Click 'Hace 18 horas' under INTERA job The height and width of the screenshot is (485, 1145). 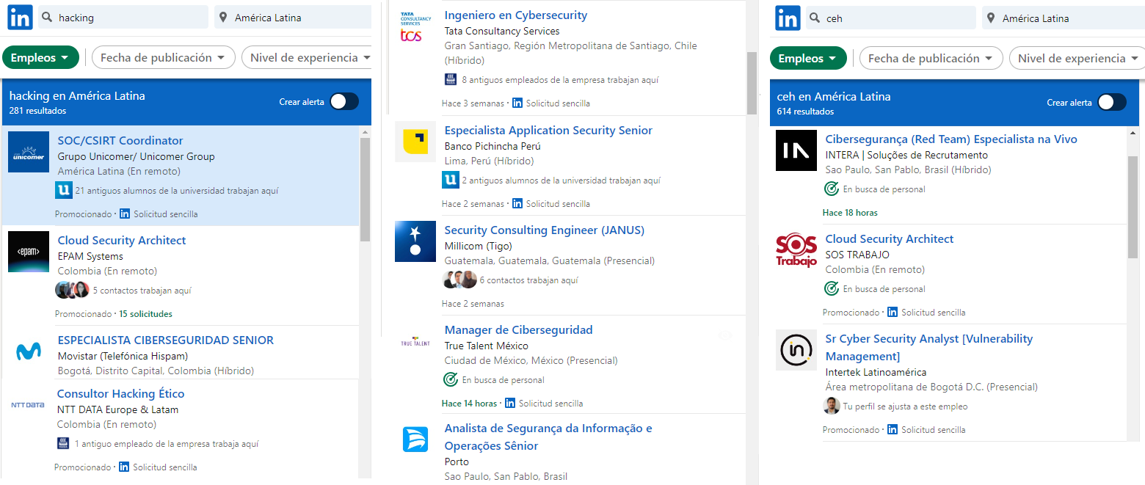coord(850,213)
